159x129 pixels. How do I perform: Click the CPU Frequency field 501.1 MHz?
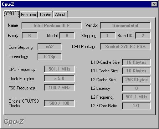(x=59, y=69)
